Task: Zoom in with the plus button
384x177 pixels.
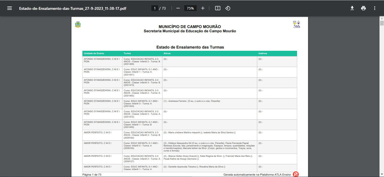Action: coord(203,8)
